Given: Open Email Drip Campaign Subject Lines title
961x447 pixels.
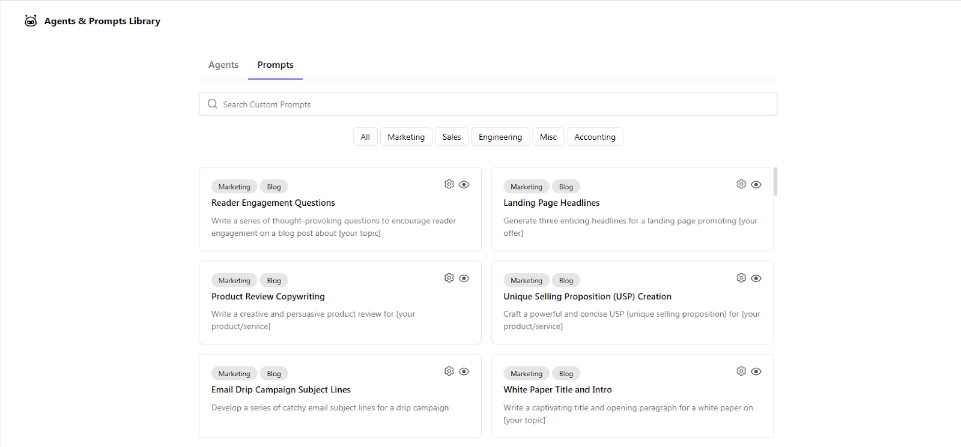Looking at the screenshot, I should click(x=281, y=389).
